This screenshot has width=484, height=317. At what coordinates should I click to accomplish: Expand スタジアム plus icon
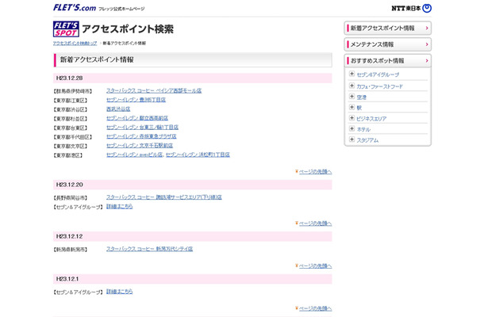coord(351,139)
